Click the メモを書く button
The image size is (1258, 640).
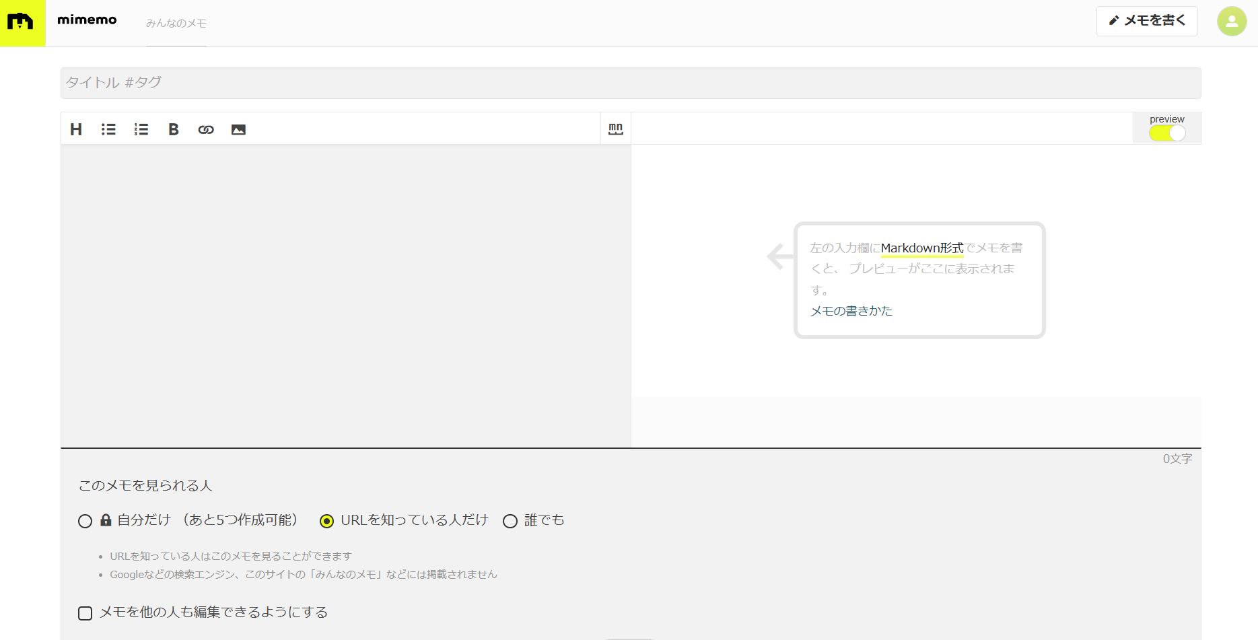(x=1146, y=21)
